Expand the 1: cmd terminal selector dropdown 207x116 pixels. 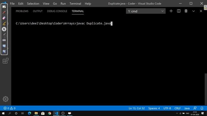click(x=146, y=11)
